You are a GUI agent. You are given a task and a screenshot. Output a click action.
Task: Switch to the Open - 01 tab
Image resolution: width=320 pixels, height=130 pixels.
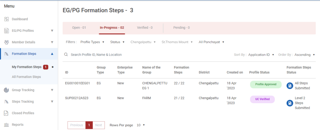tap(79, 27)
